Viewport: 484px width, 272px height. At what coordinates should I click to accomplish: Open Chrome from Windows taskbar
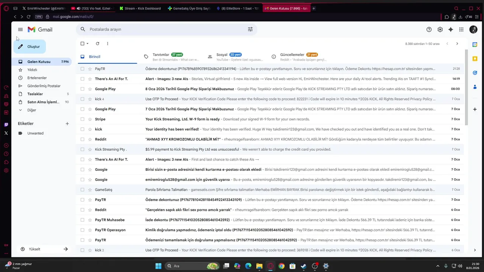click(x=281, y=266)
